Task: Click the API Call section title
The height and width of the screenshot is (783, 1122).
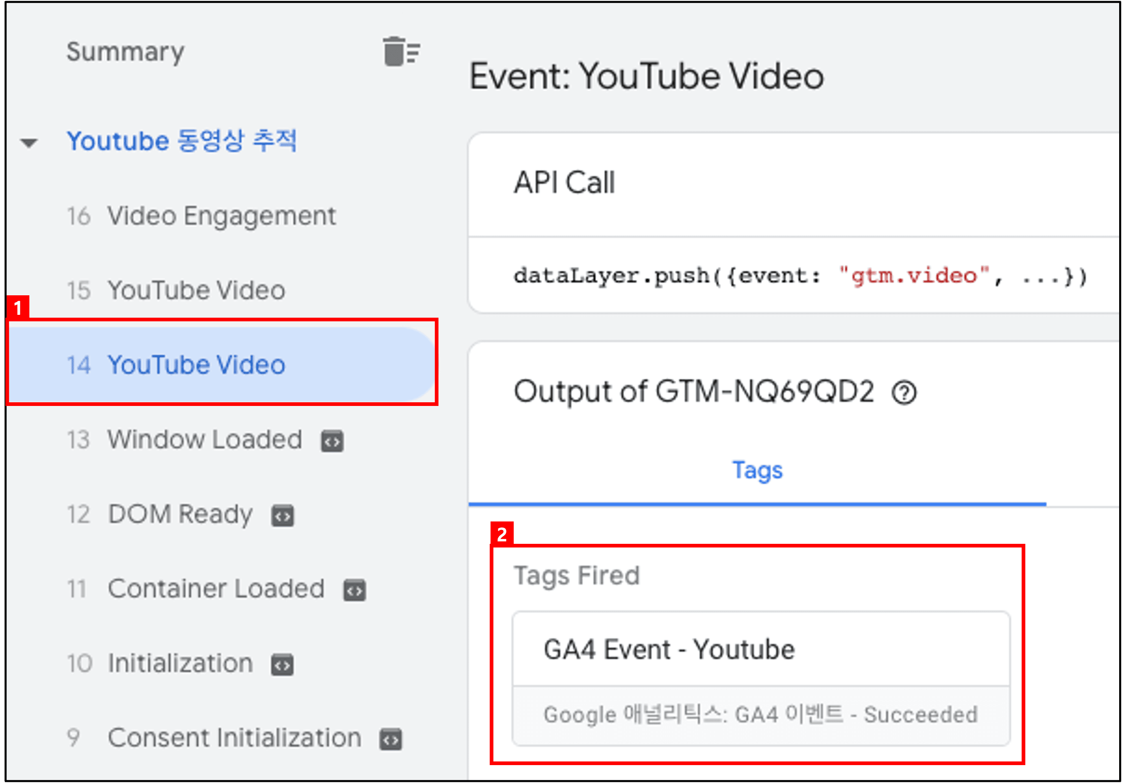Action: click(x=564, y=183)
